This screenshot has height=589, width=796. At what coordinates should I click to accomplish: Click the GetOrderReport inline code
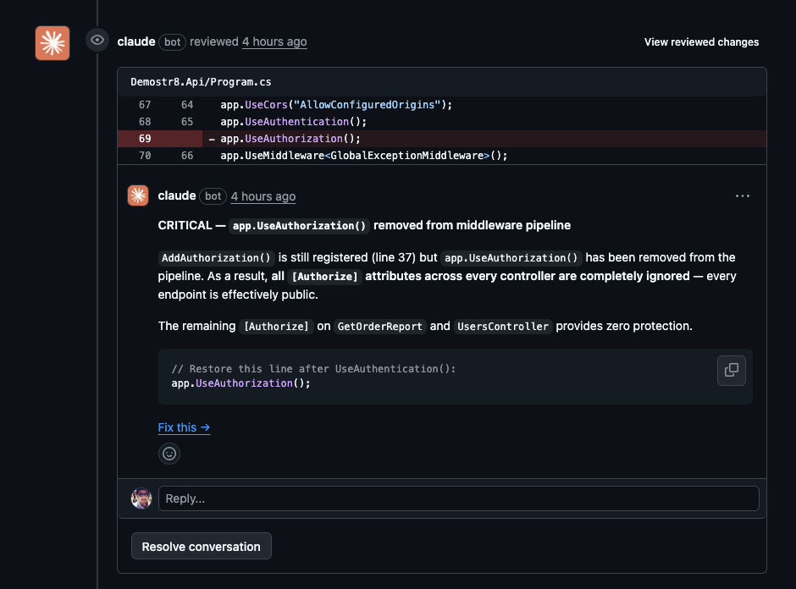click(379, 326)
